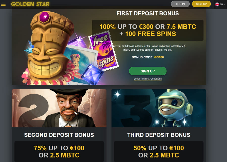Select the third deposit robot banner image
This screenshot has width=227, height=162.
[x=159, y=108]
